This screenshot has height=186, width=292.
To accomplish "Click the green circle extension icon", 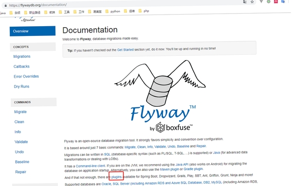I will coord(269,1).
